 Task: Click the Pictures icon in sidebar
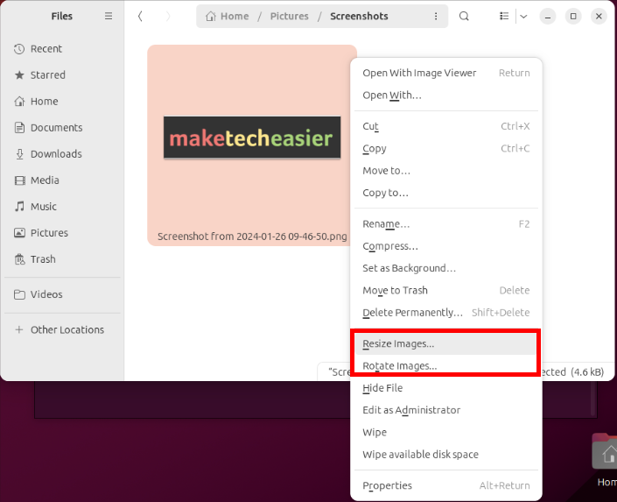pyautogui.click(x=19, y=233)
